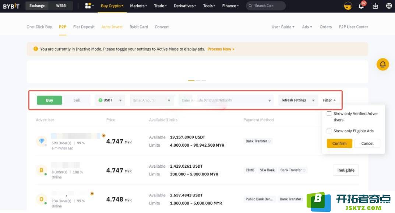Select the Buy side toggle
395x213 pixels.
[x=49, y=100]
